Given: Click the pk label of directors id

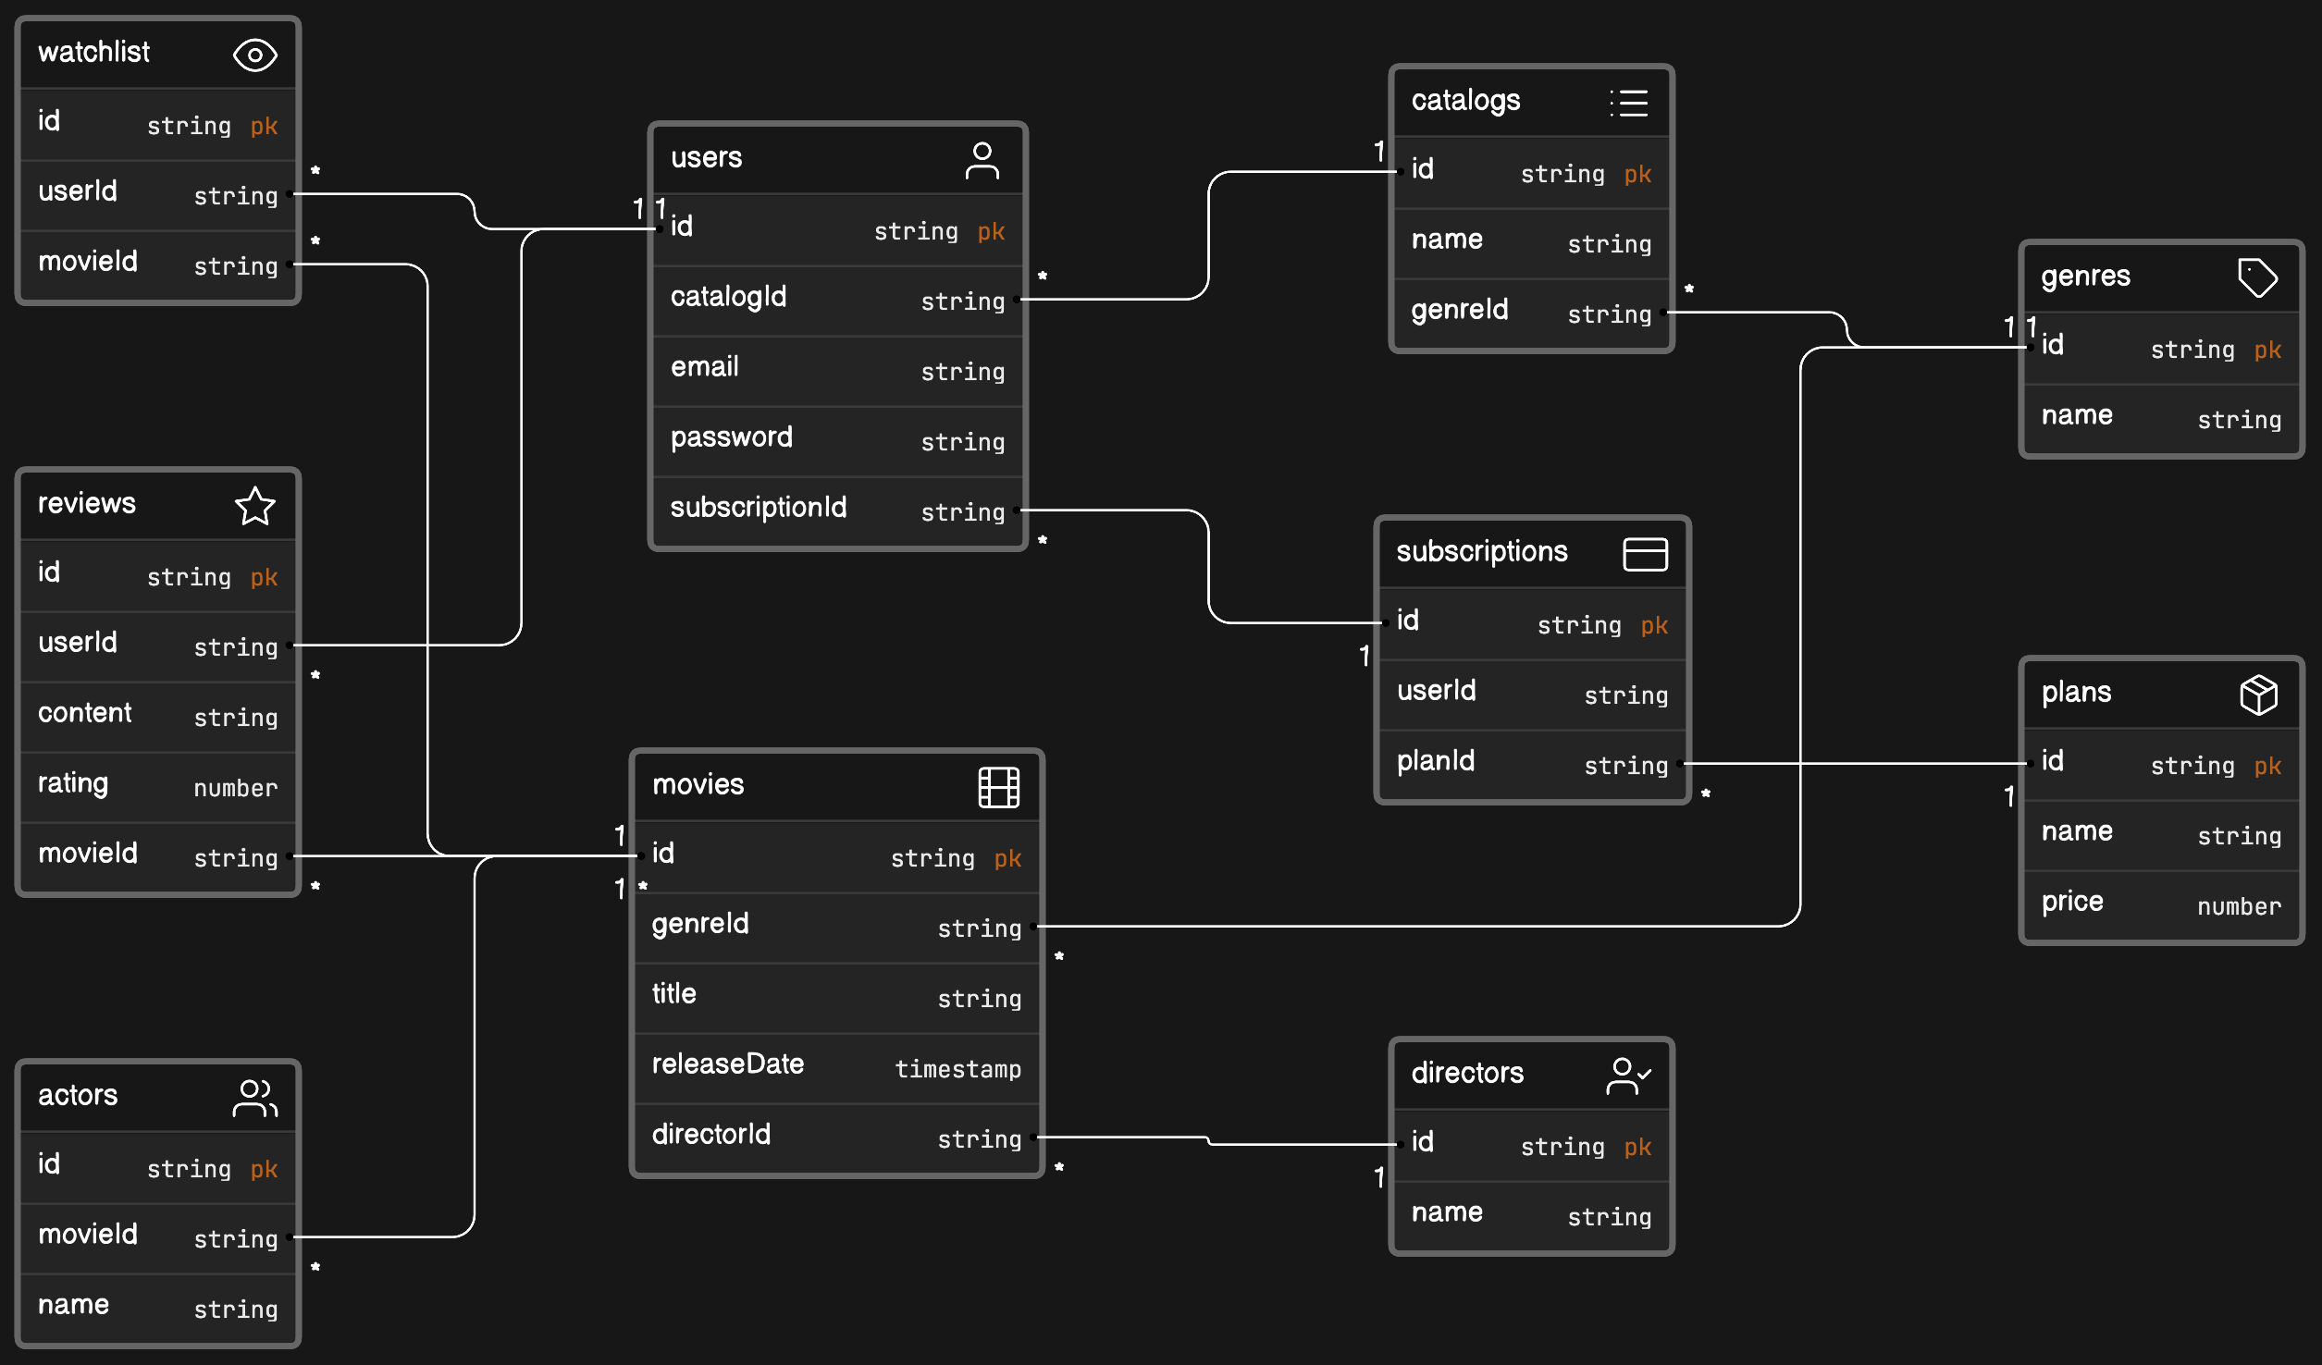Looking at the screenshot, I should click(x=1637, y=1147).
